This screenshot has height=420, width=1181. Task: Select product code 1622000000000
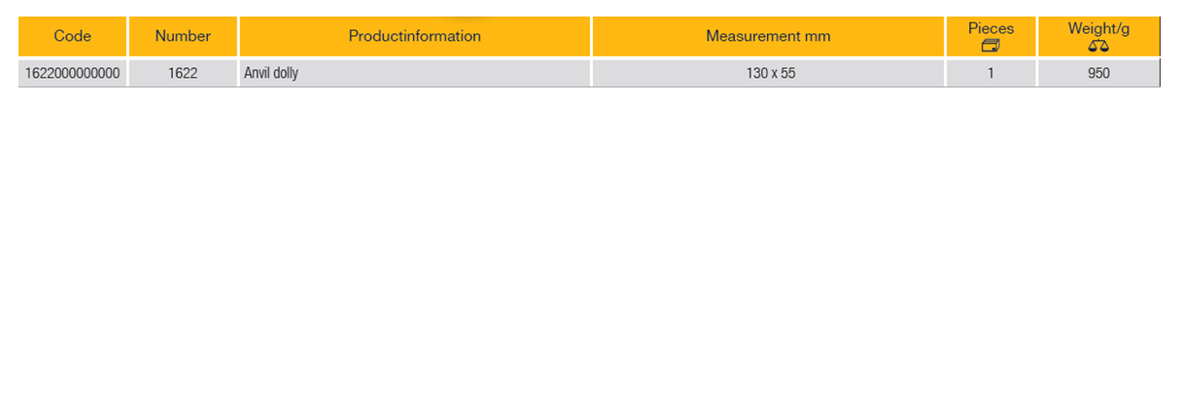[x=73, y=73]
